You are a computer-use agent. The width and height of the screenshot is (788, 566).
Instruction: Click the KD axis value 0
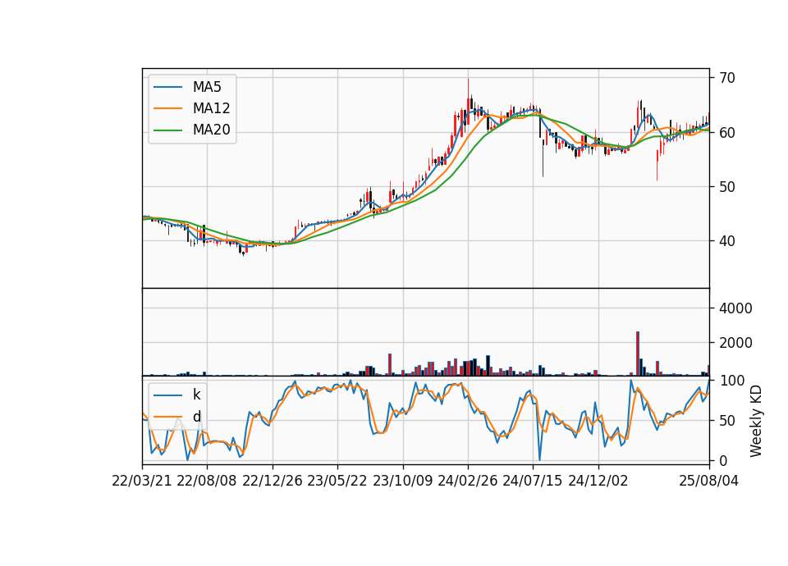point(722,460)
